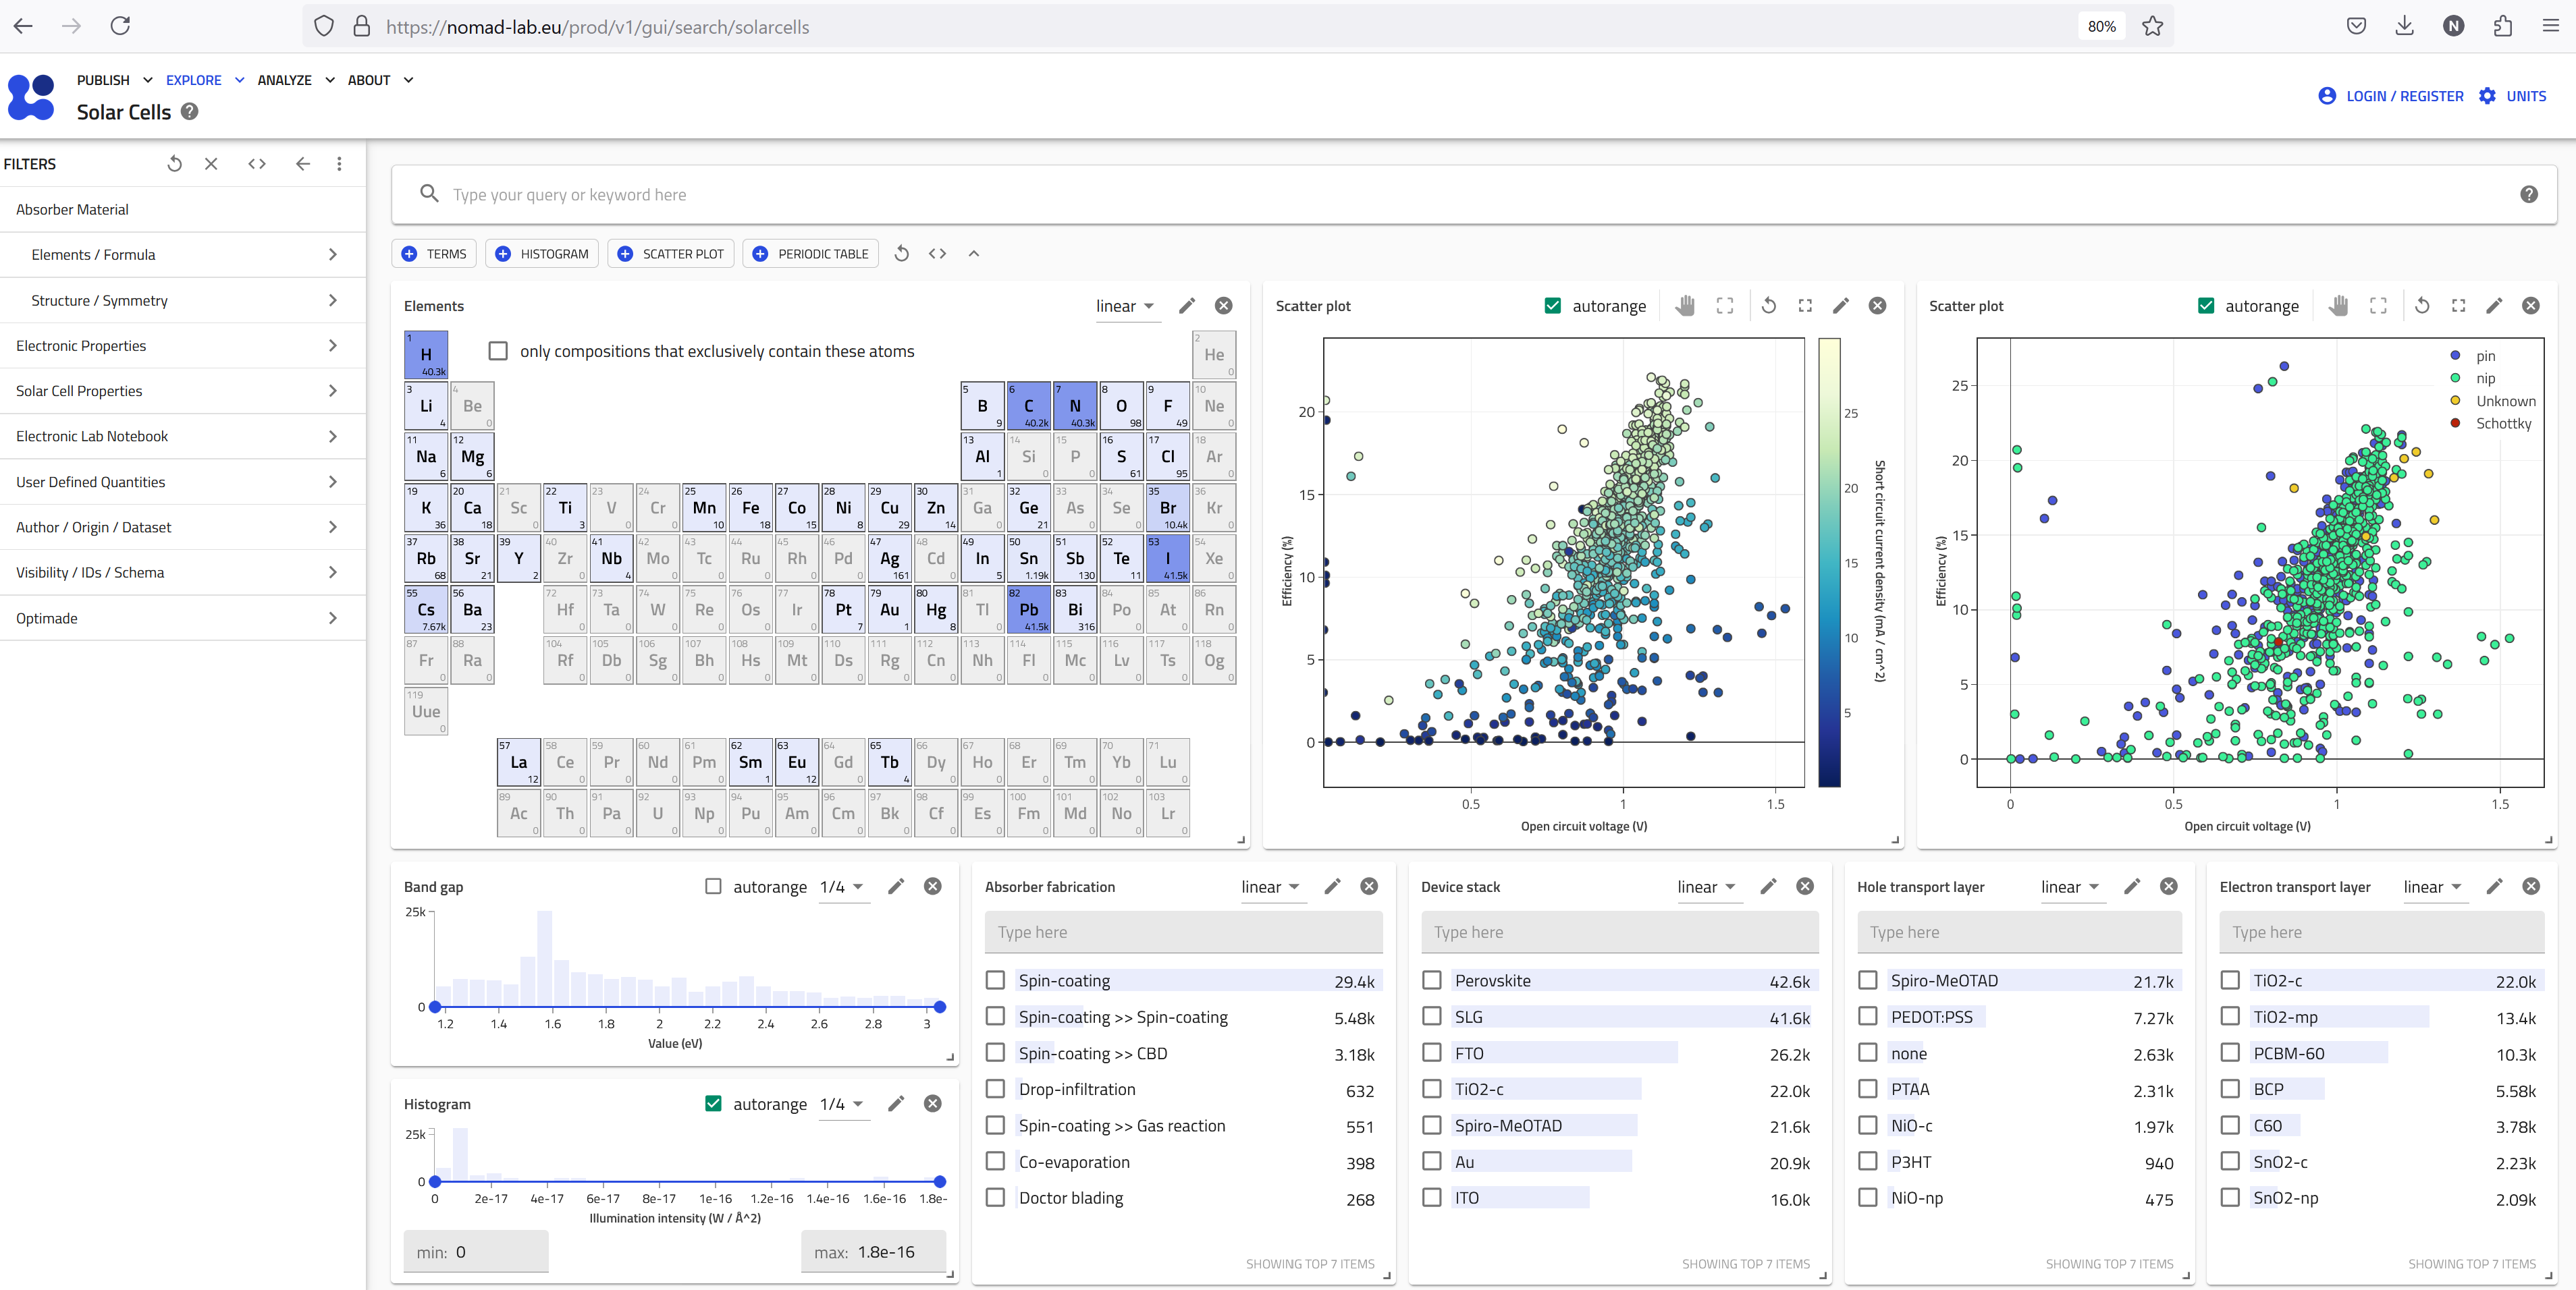Viewport: 2576px width, 1290px height.
Task: Collapse the dashboard with the up chevron
Action: point(973,254)
